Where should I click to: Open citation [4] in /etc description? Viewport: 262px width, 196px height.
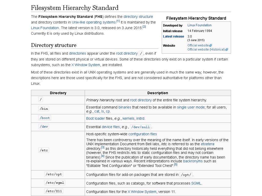click(x=103, y=156)
